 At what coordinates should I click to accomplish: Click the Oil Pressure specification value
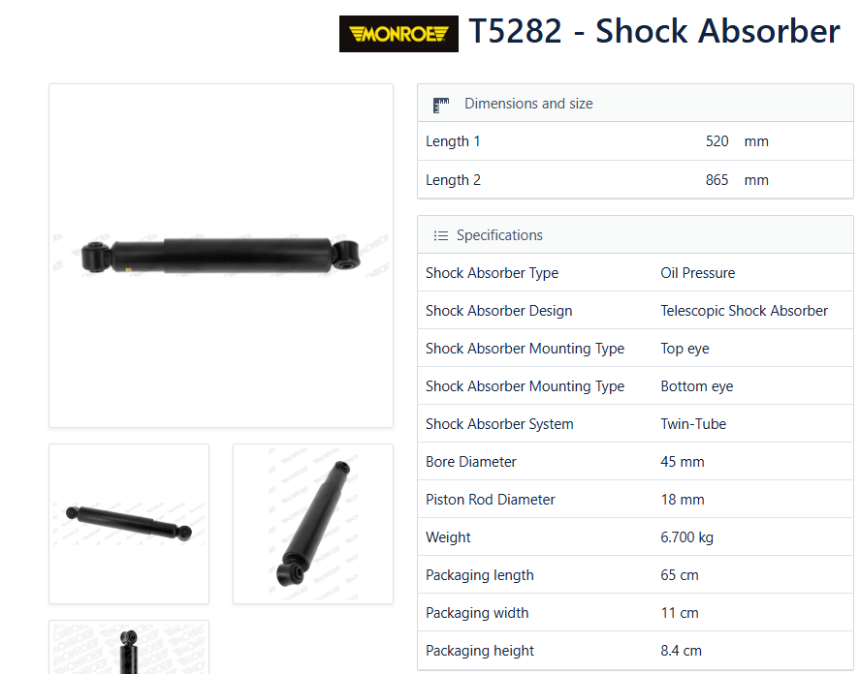(x=698, y=273)
